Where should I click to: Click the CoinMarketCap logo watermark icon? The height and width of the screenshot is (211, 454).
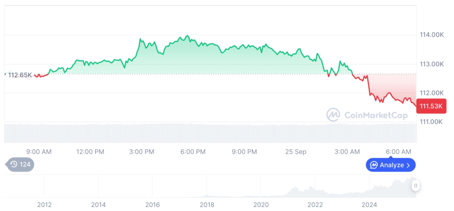(x=333, y=115)
